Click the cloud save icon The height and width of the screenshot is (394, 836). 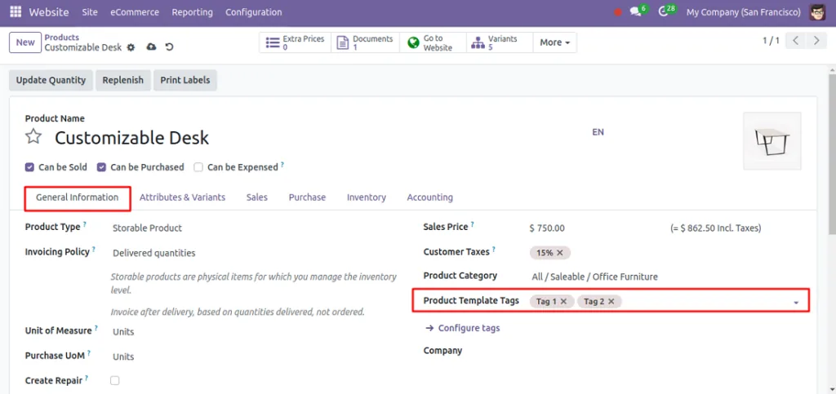pos(151,46)
